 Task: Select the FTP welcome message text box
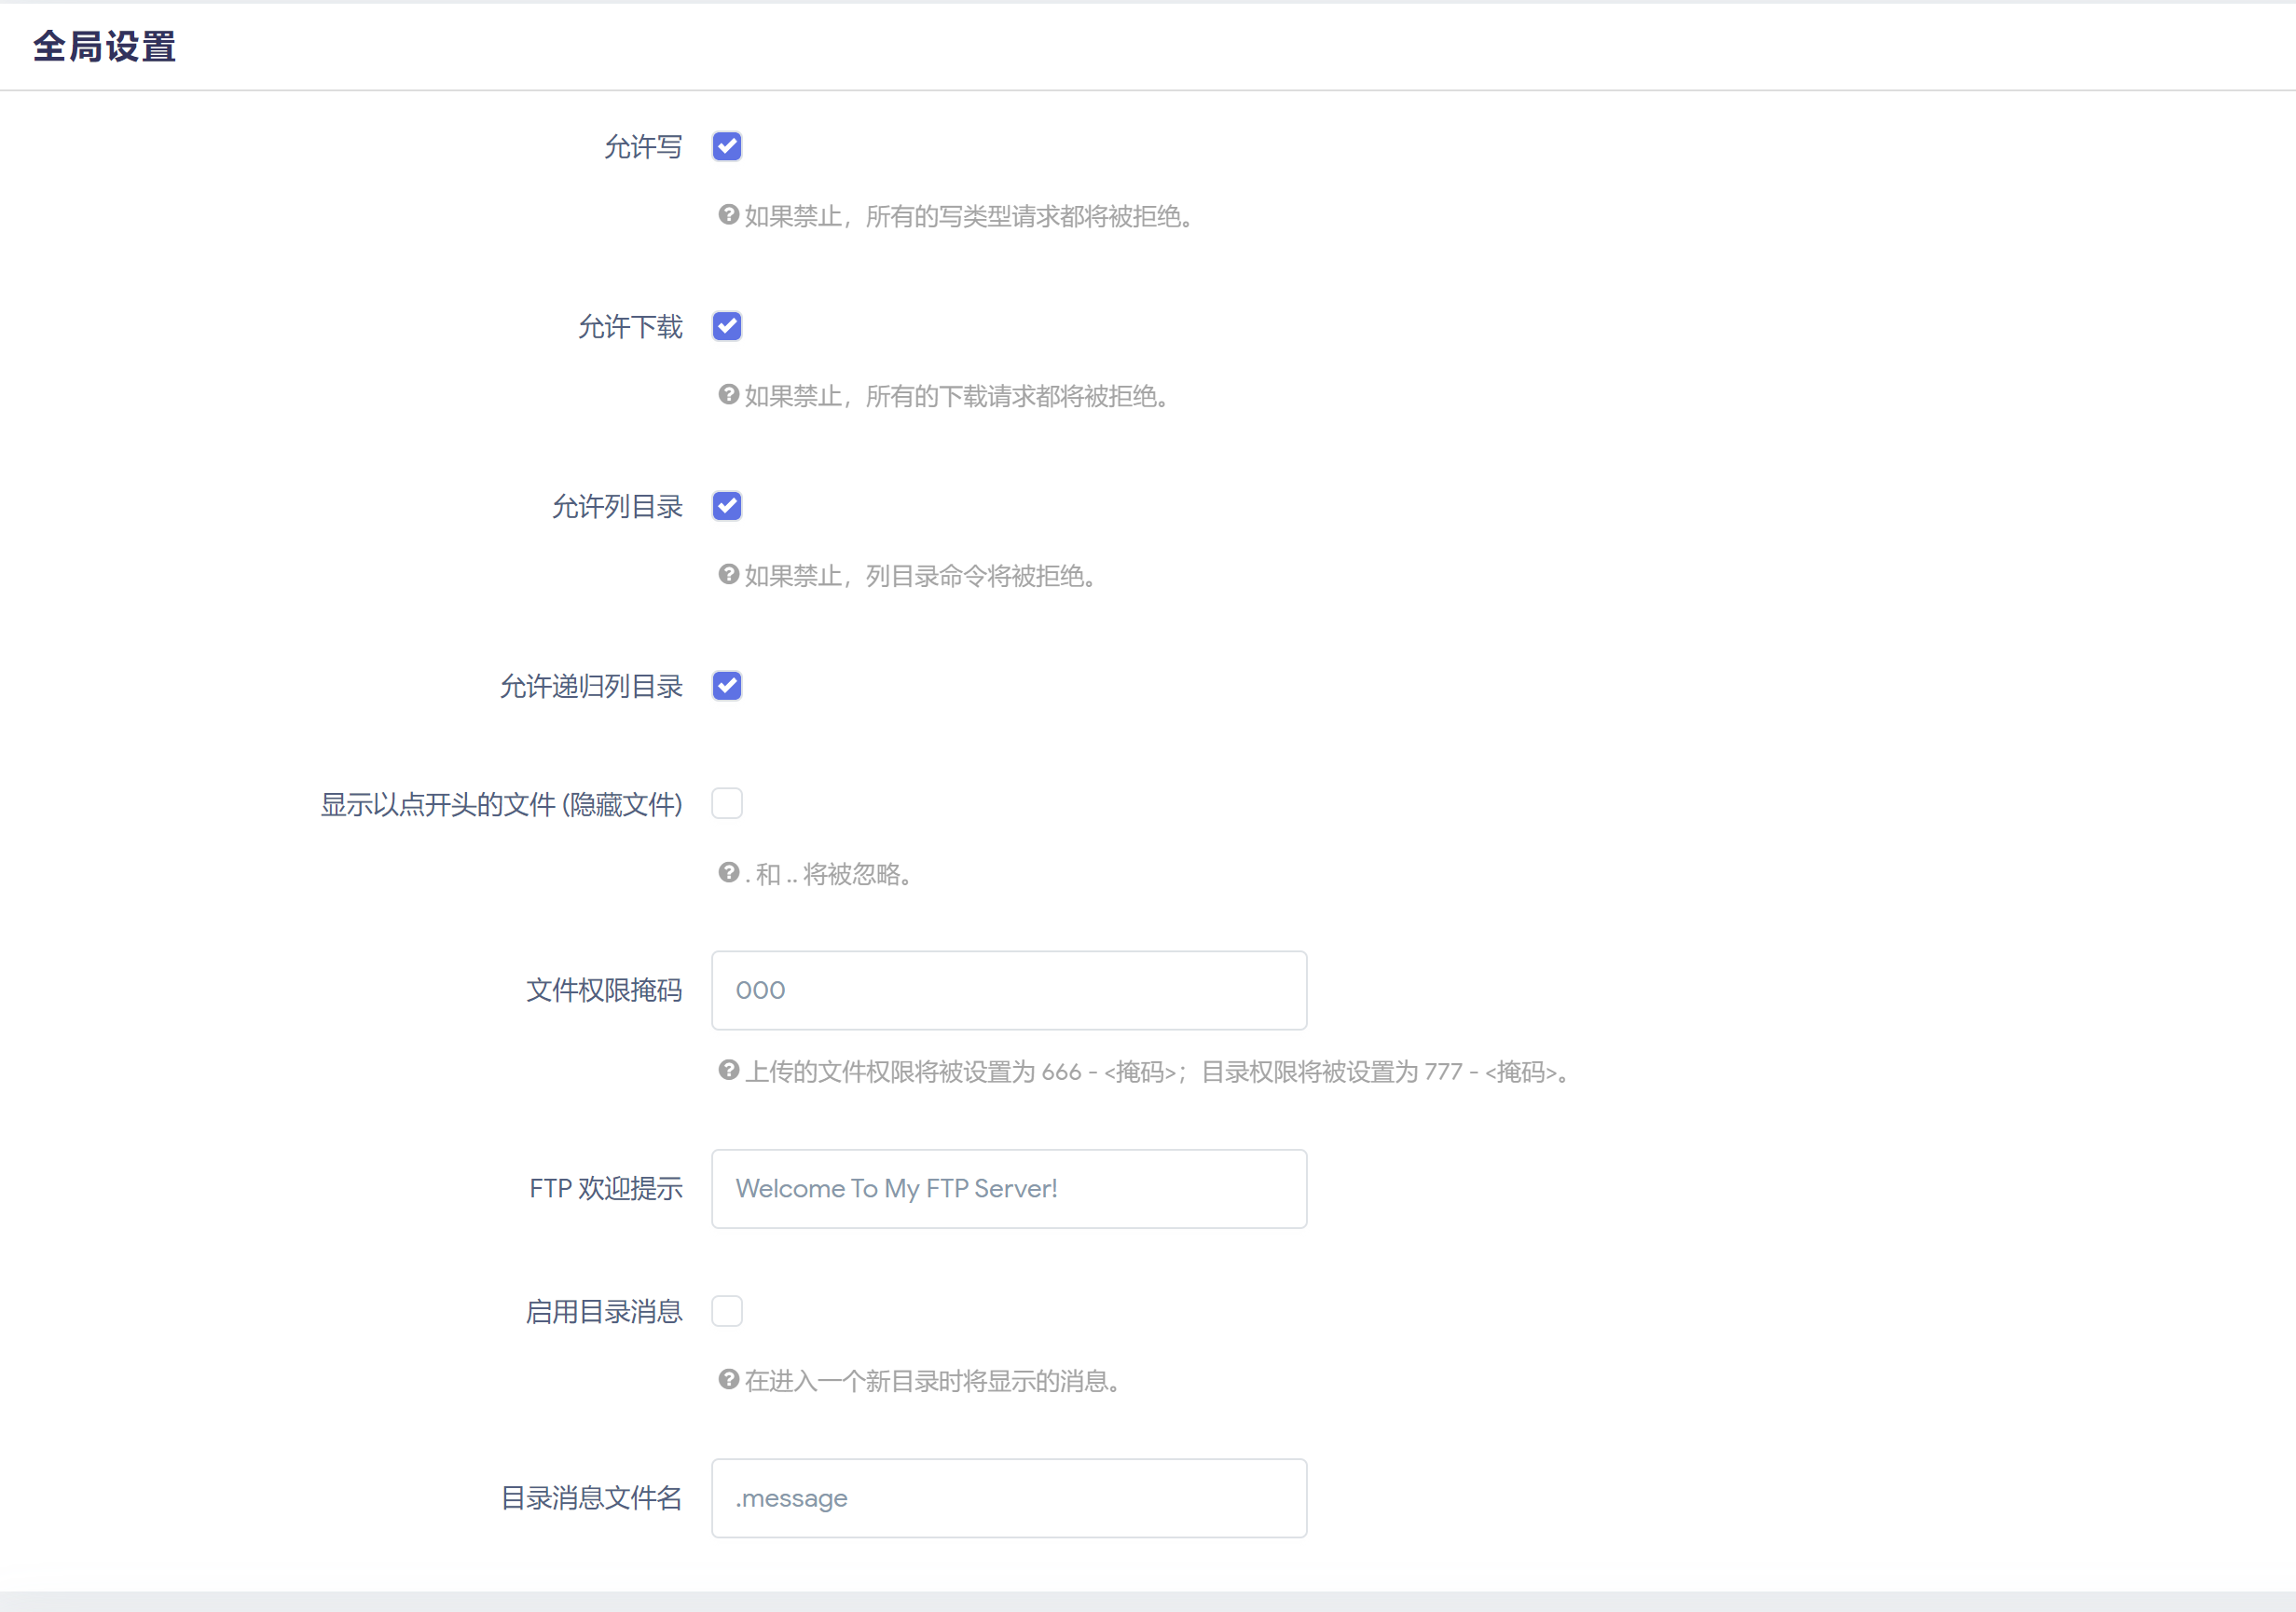pos(1008,1188)
